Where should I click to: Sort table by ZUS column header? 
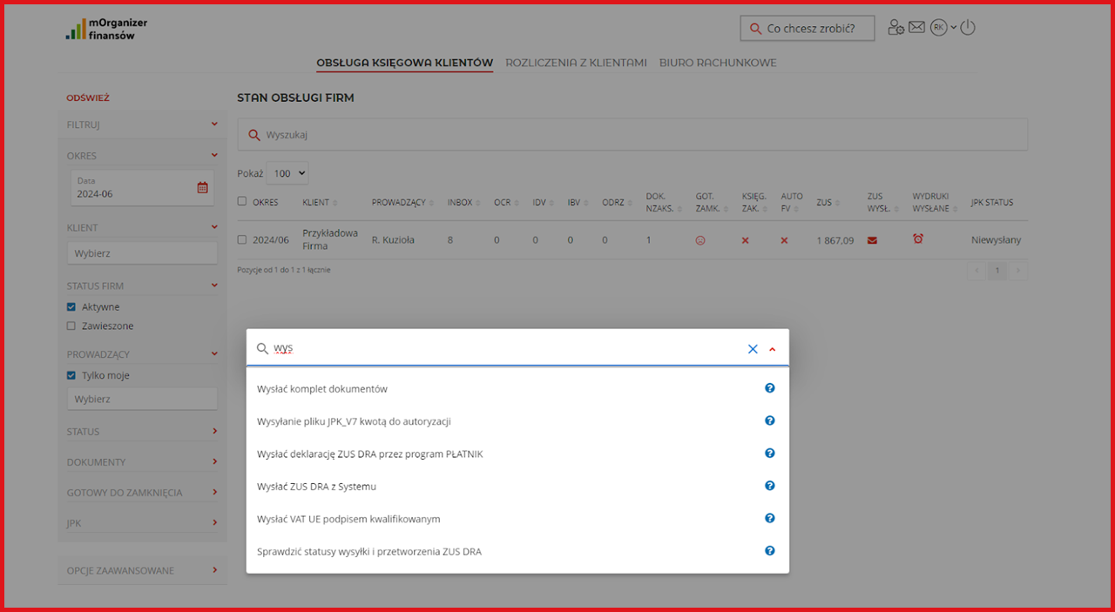[x=828, y=203]
